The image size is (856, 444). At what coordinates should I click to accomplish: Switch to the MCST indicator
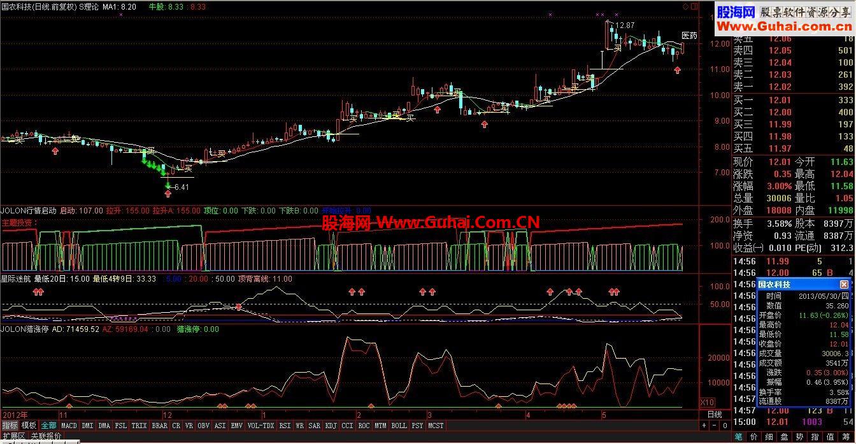click(x=436, y=425)
